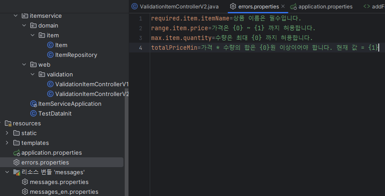Collapse the validation package
385x196 pixels.
point(33,75)
